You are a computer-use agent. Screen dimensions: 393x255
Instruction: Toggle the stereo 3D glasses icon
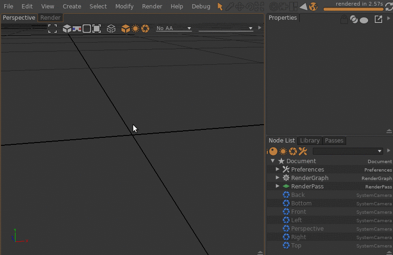point(77,29)
